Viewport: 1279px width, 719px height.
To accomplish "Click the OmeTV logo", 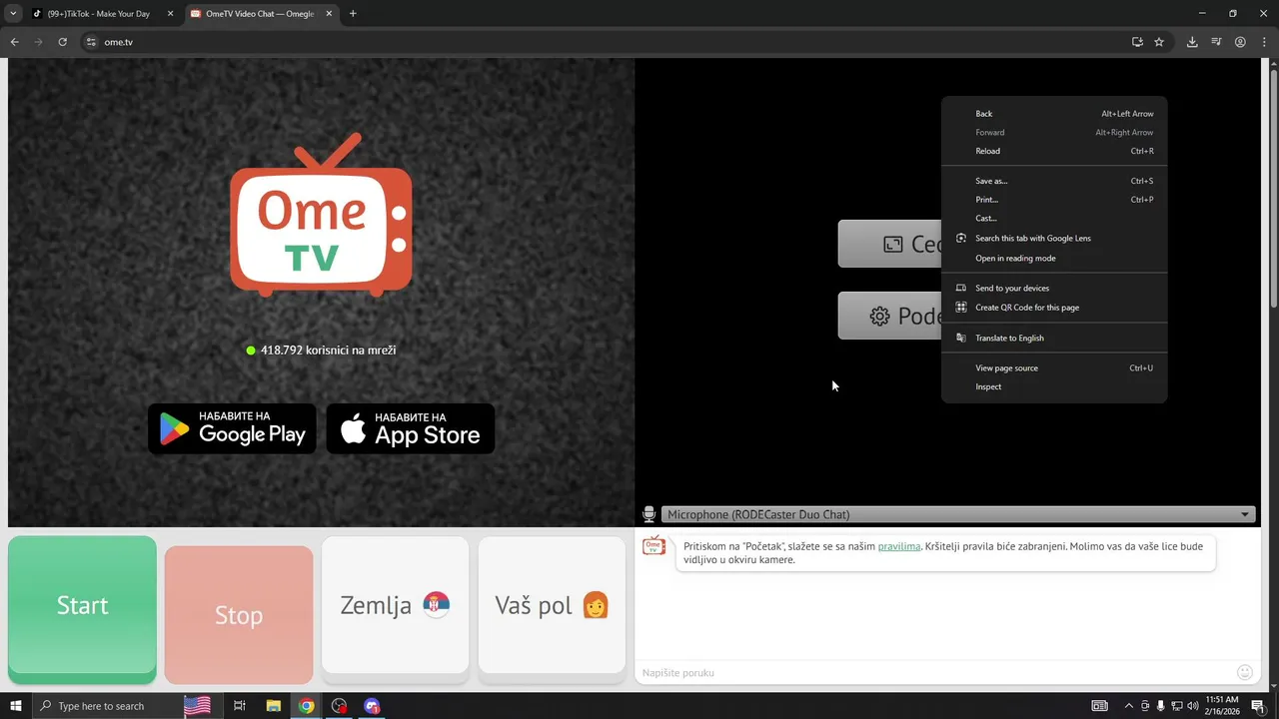I will point(321,216).
